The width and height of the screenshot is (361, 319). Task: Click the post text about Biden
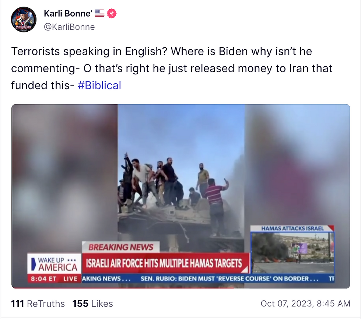[172, 69]
